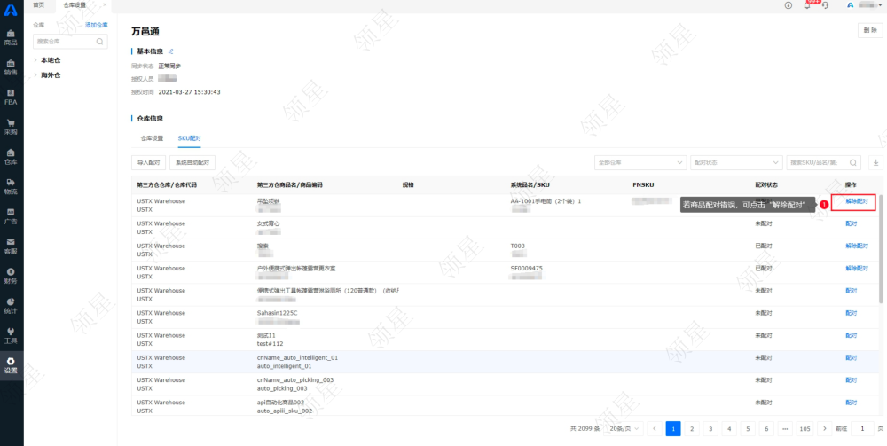Click the customer support headset icon
887x446 pixels.
[x=826, y=5]
